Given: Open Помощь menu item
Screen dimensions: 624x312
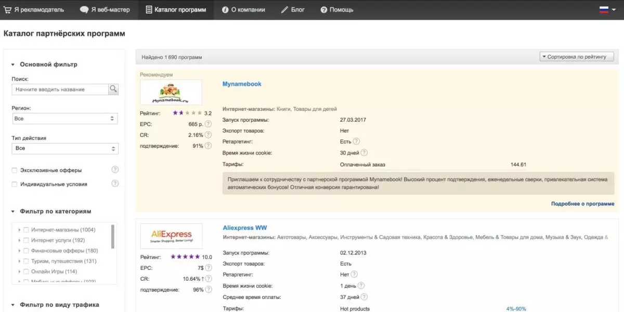Looking at the screenshot, I should pyautogui.click(x=337, y=9).
